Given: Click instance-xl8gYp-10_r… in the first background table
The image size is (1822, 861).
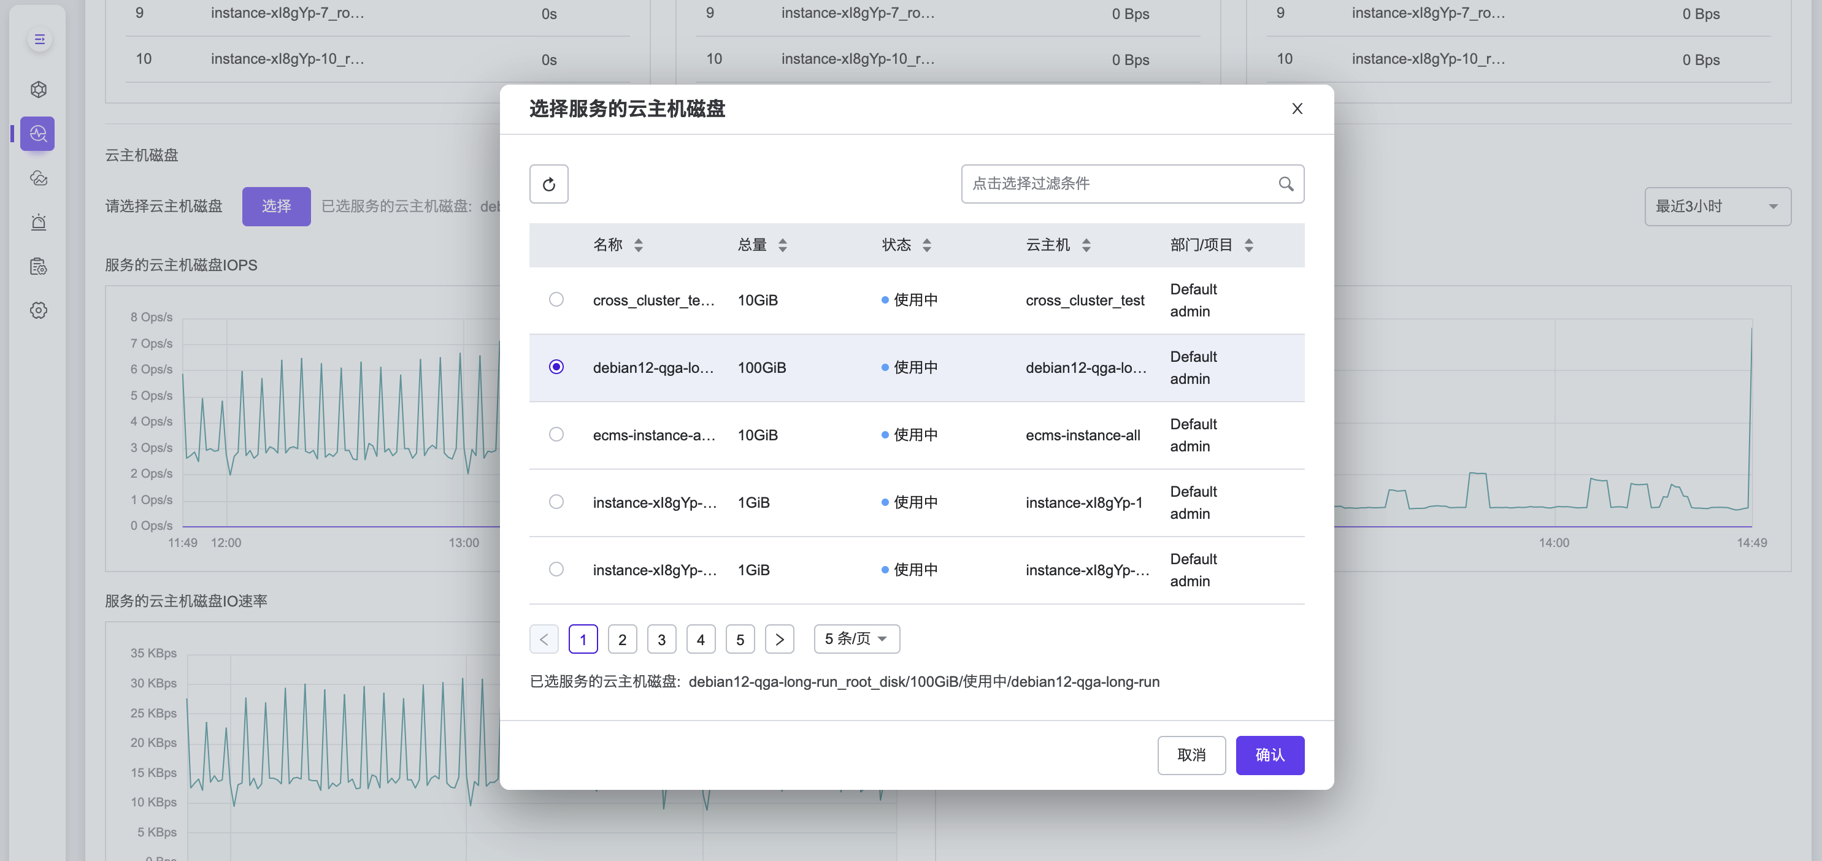Looking at the screenshot, I should click(287, 59).
